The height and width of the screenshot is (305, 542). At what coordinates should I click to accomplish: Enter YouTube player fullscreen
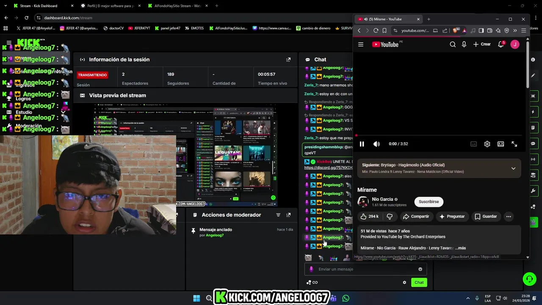pos(514,144)
